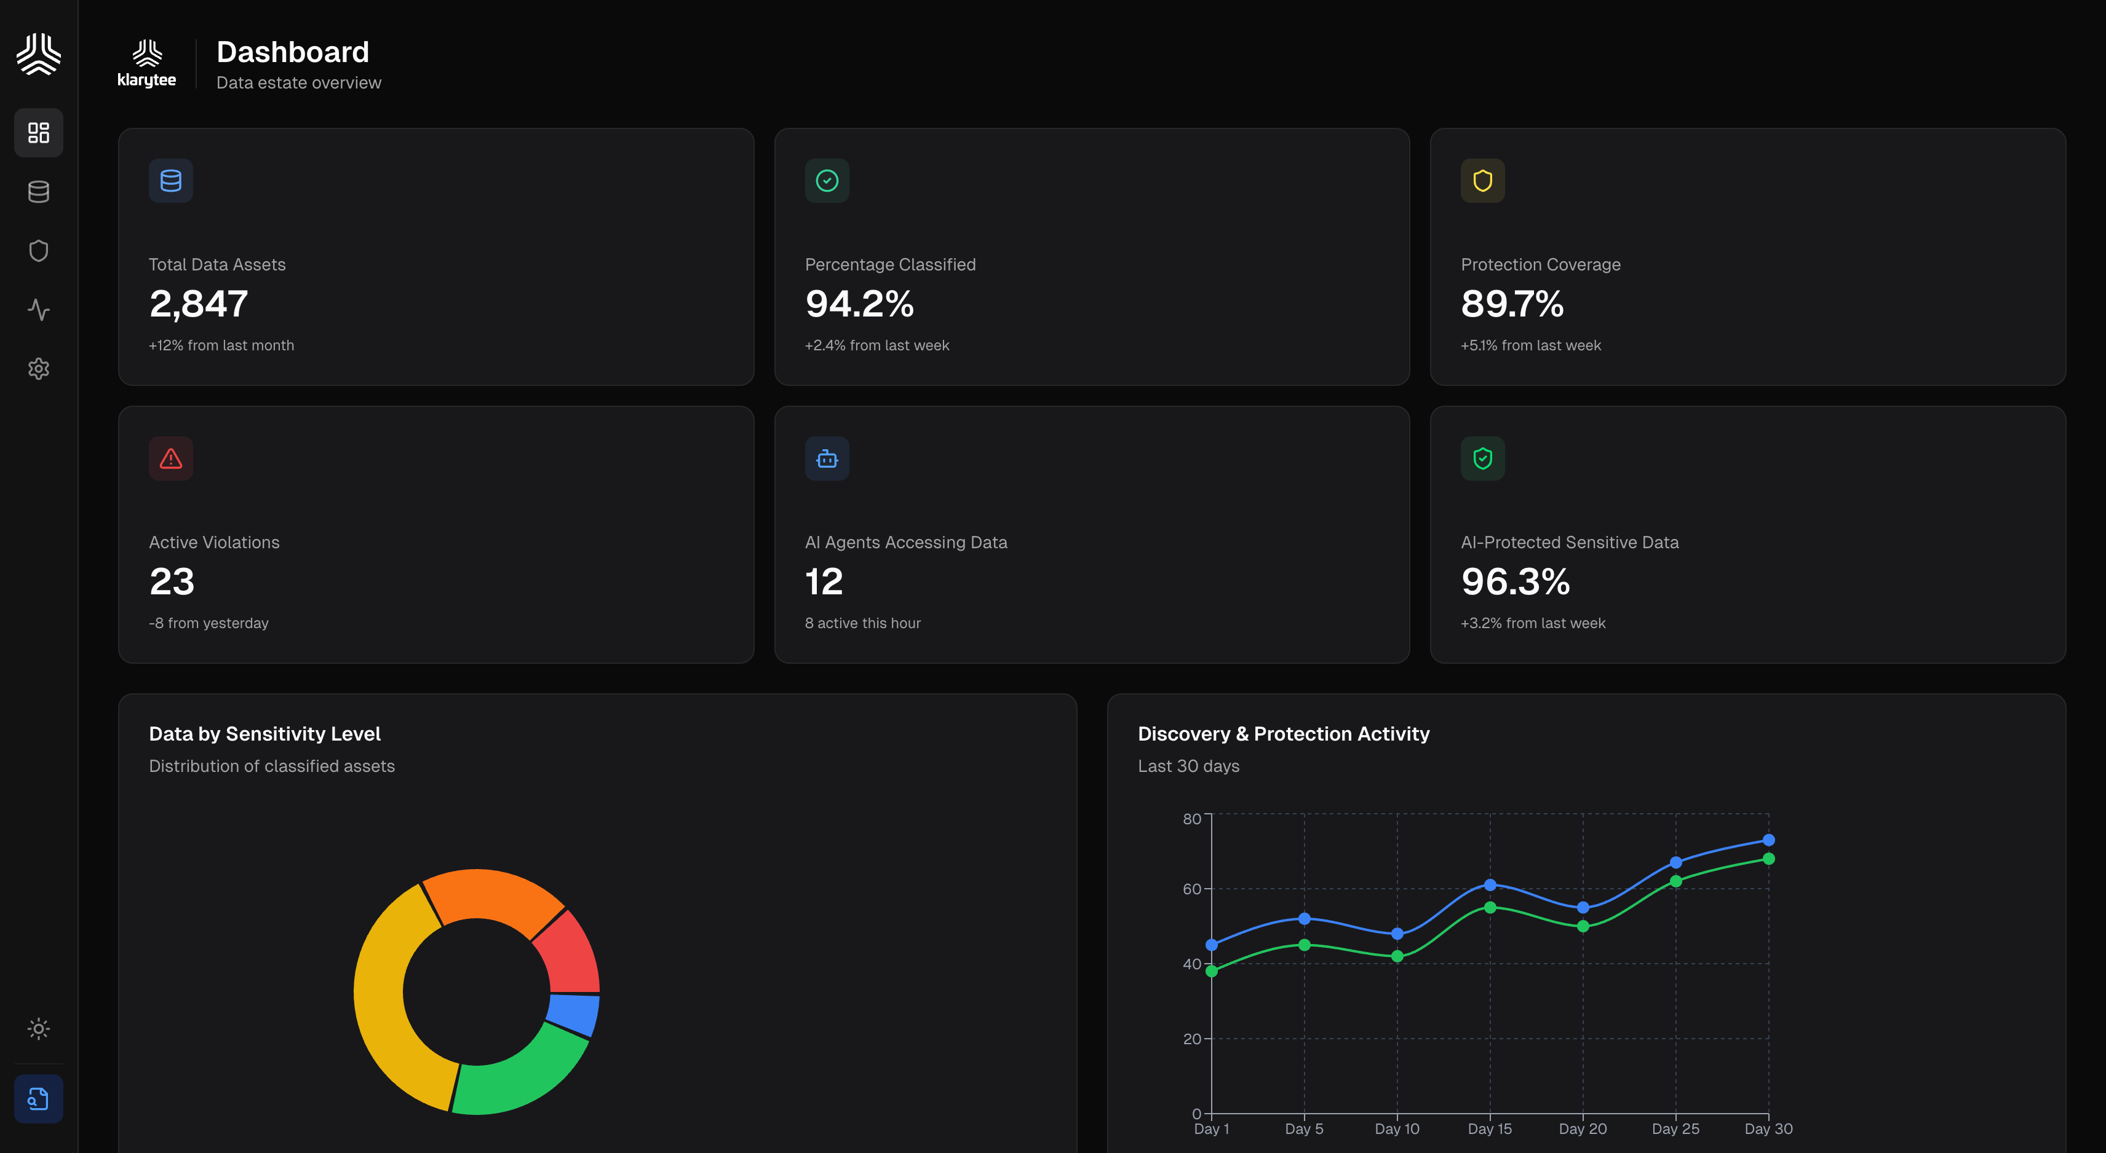This screenshot has height=1153, width=2106.
Task: Click the '60' y-axis label
Action: (1192, 889)
